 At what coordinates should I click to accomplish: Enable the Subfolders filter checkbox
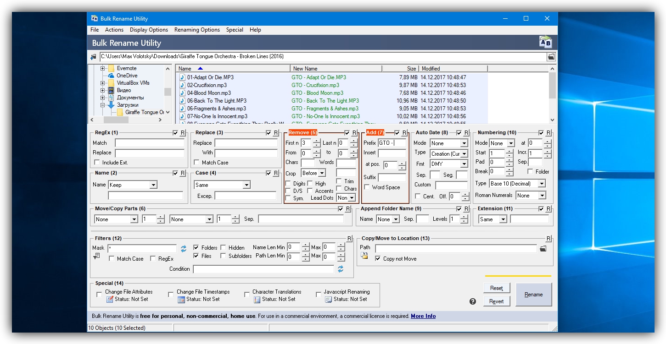coord(224,256)
